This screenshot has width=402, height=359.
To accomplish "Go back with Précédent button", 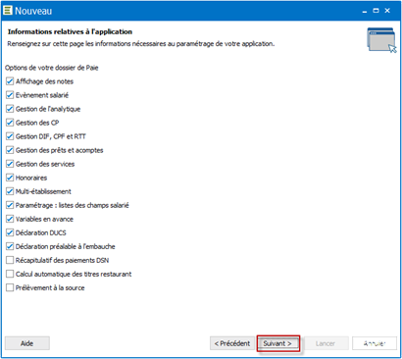I will 232,343.
